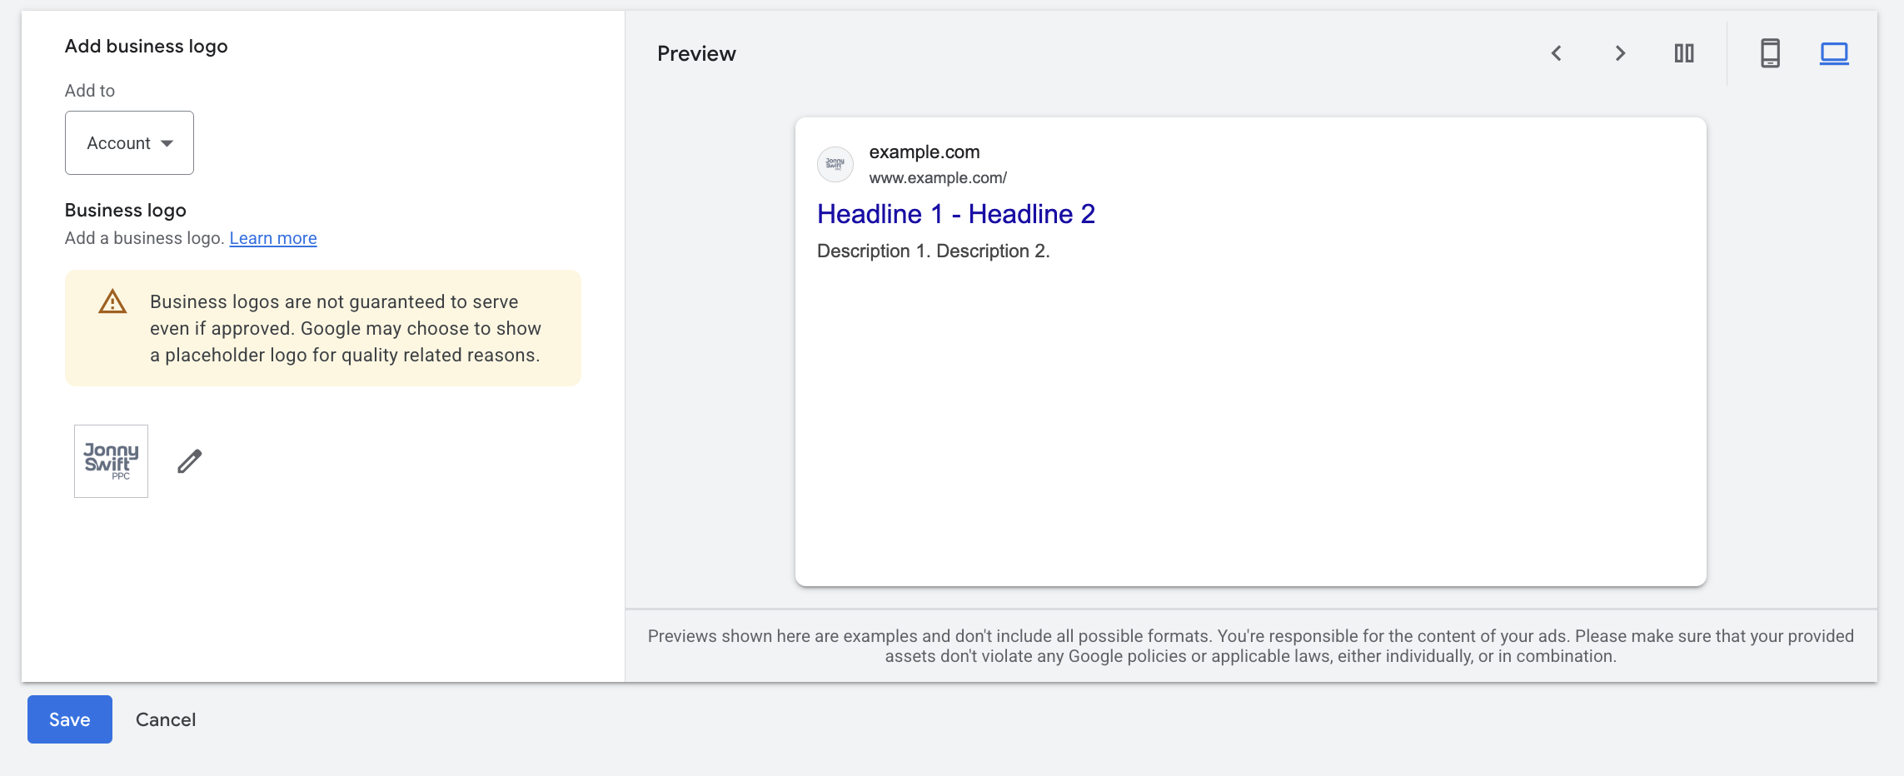Cancel adding the business logo
Viewport: 1904px width, 776px height.
pyautogui.click(x=165, y=719)
